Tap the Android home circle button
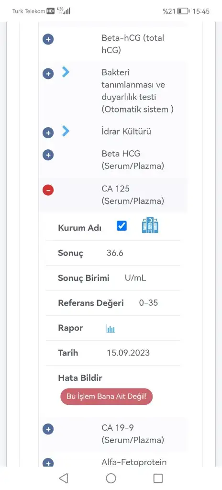The width and height of the screenshot is (222, 490). click(111, 478)
